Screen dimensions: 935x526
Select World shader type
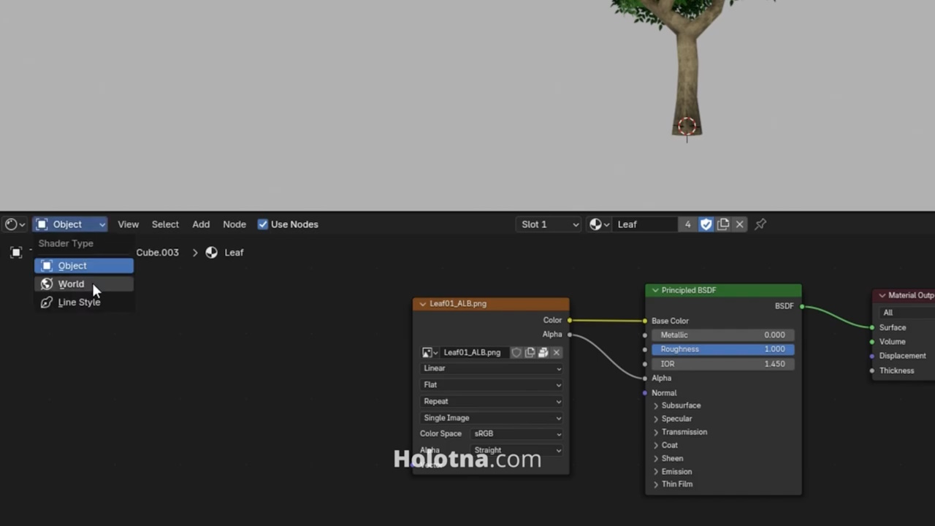84,284
